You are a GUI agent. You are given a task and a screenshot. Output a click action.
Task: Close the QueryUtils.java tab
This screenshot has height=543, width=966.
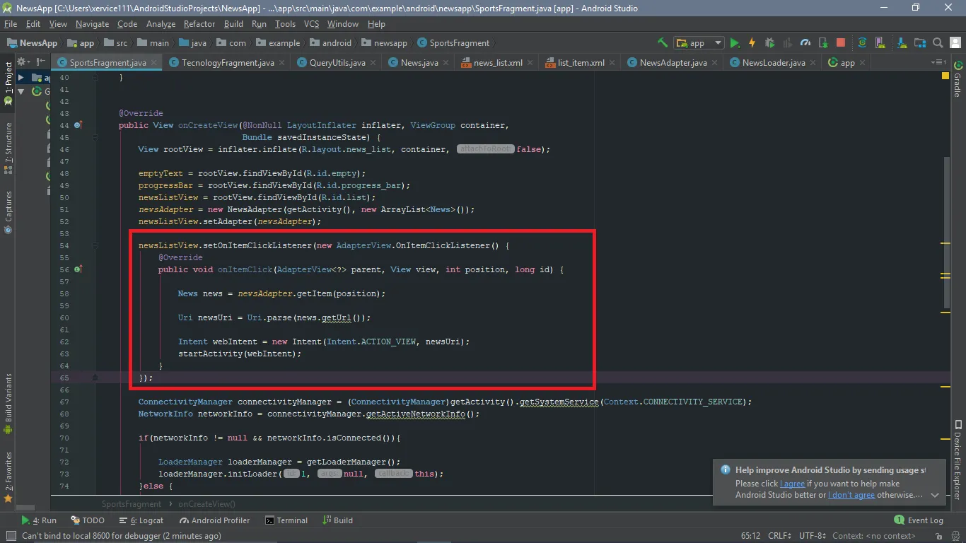tap(373, 62)
